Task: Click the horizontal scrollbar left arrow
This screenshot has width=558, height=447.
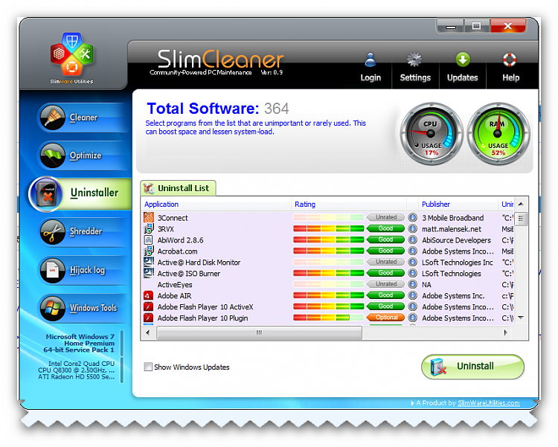Action: click(148, 332)
